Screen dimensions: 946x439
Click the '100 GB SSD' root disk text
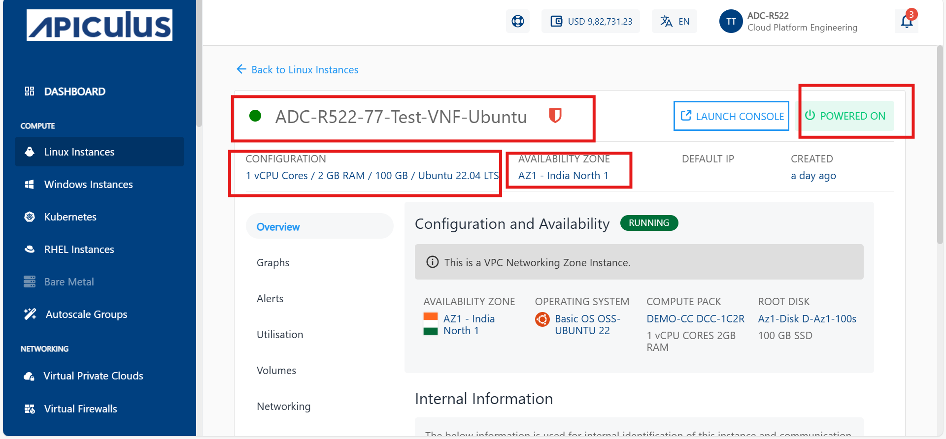[785, 335]
